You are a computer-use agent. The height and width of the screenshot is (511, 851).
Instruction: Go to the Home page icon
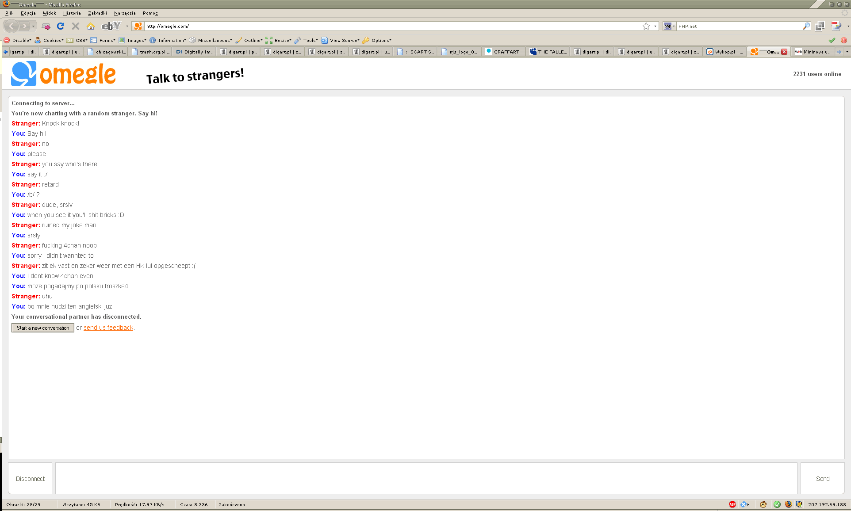[x=91, y=26]
